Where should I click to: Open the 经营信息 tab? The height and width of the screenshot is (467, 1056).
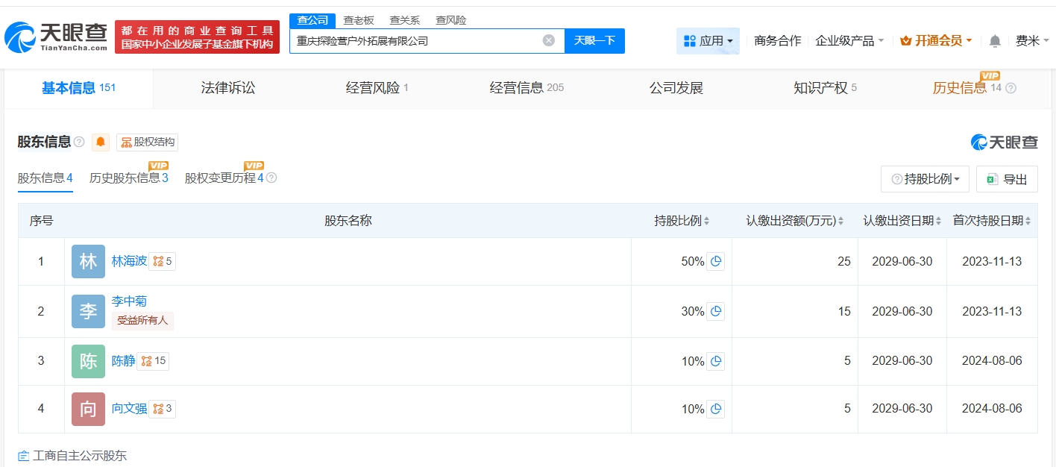tap(527, 88)
